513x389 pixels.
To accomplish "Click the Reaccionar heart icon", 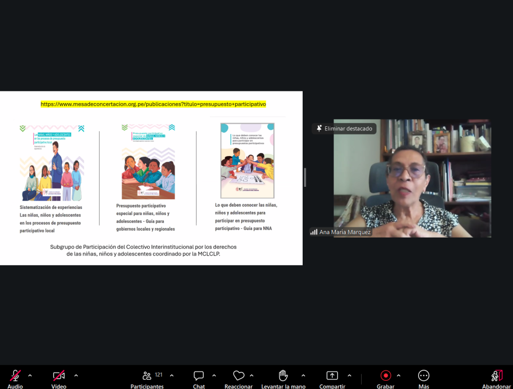I will tap(239, 376).
